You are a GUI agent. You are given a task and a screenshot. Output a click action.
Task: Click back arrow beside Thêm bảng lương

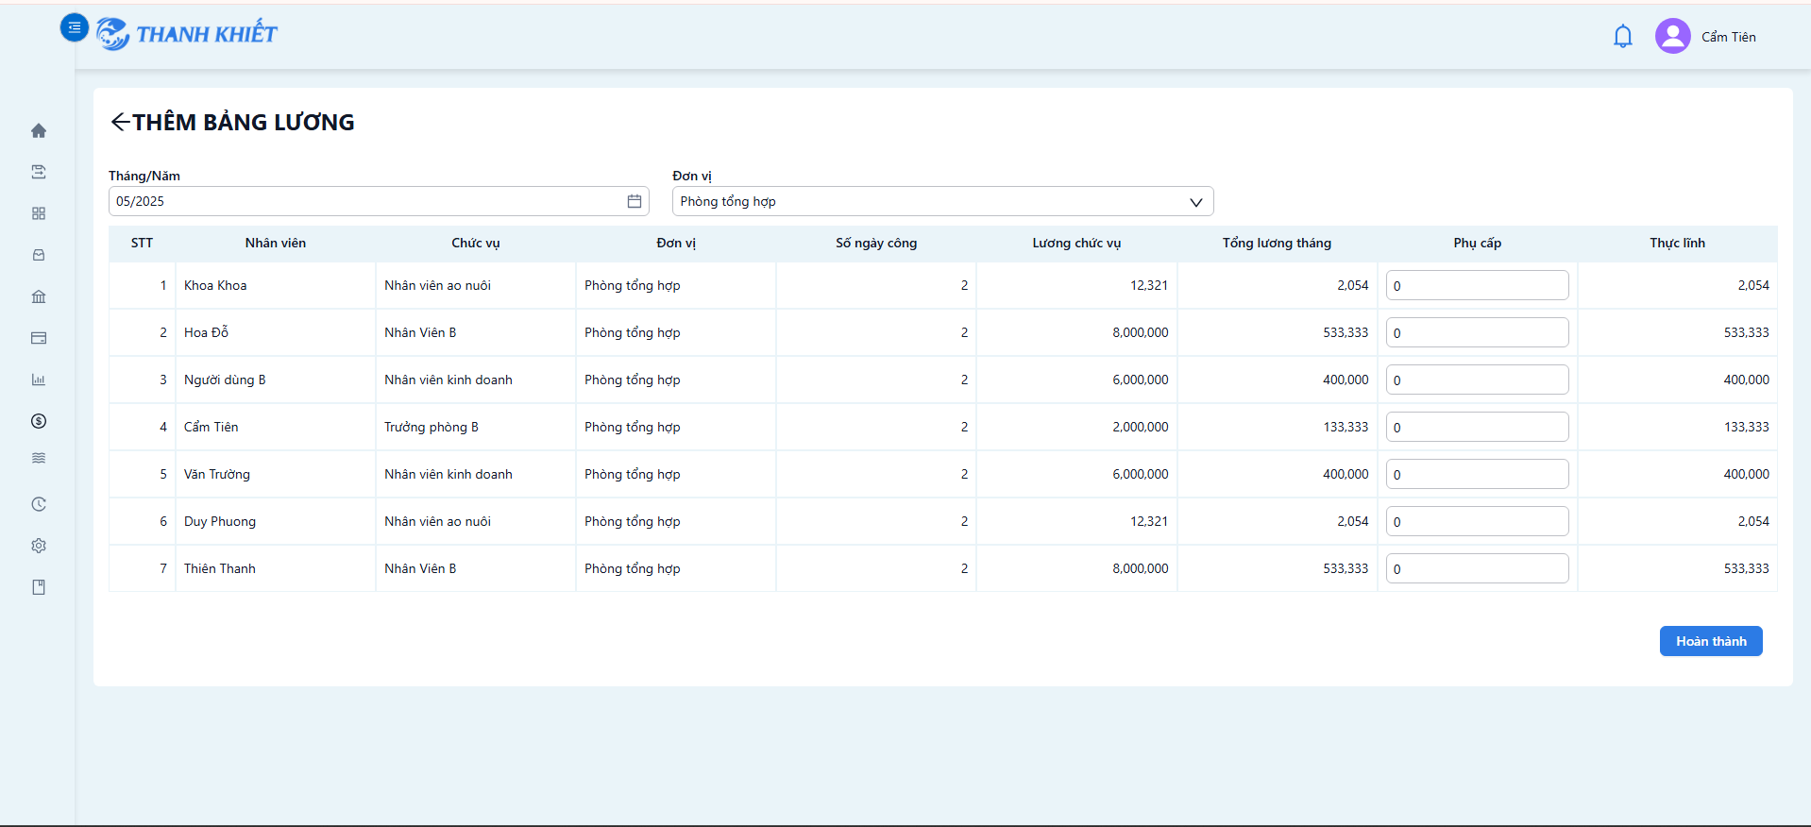point(120,122)
